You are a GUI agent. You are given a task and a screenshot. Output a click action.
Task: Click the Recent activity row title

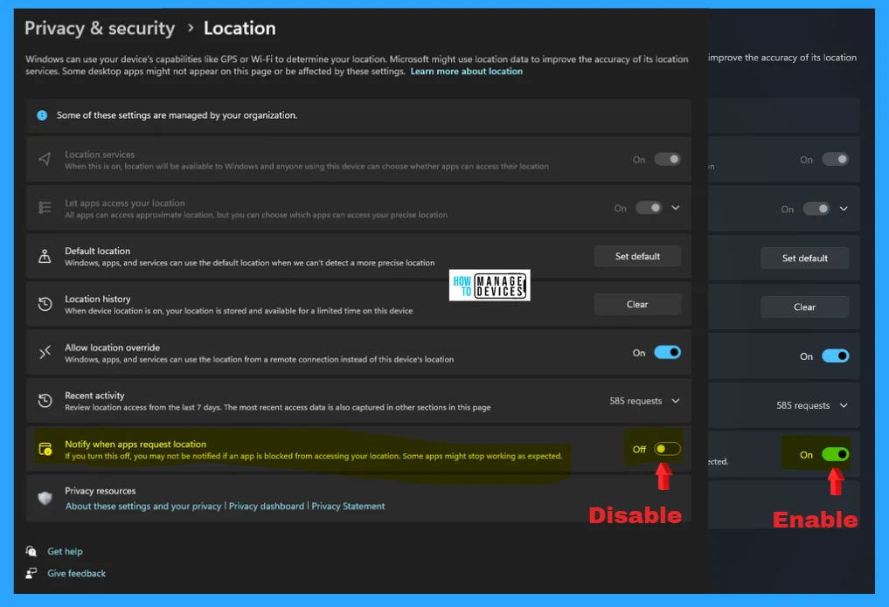click(x=94, y=396)
